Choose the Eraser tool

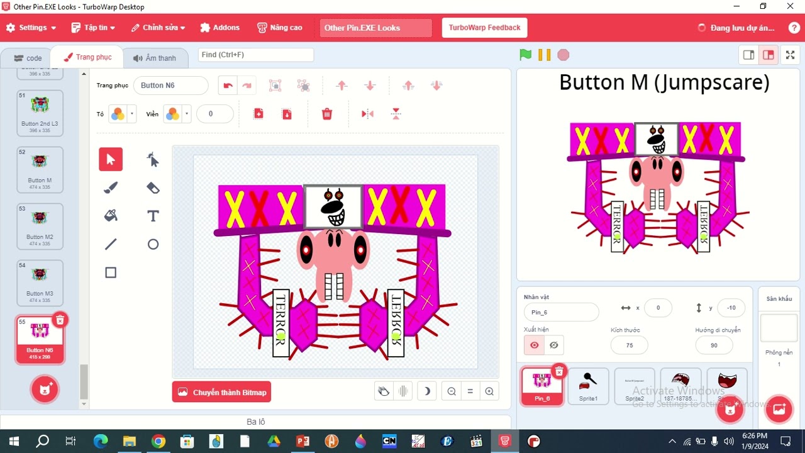pyautogui.click(x=153, y=187)
